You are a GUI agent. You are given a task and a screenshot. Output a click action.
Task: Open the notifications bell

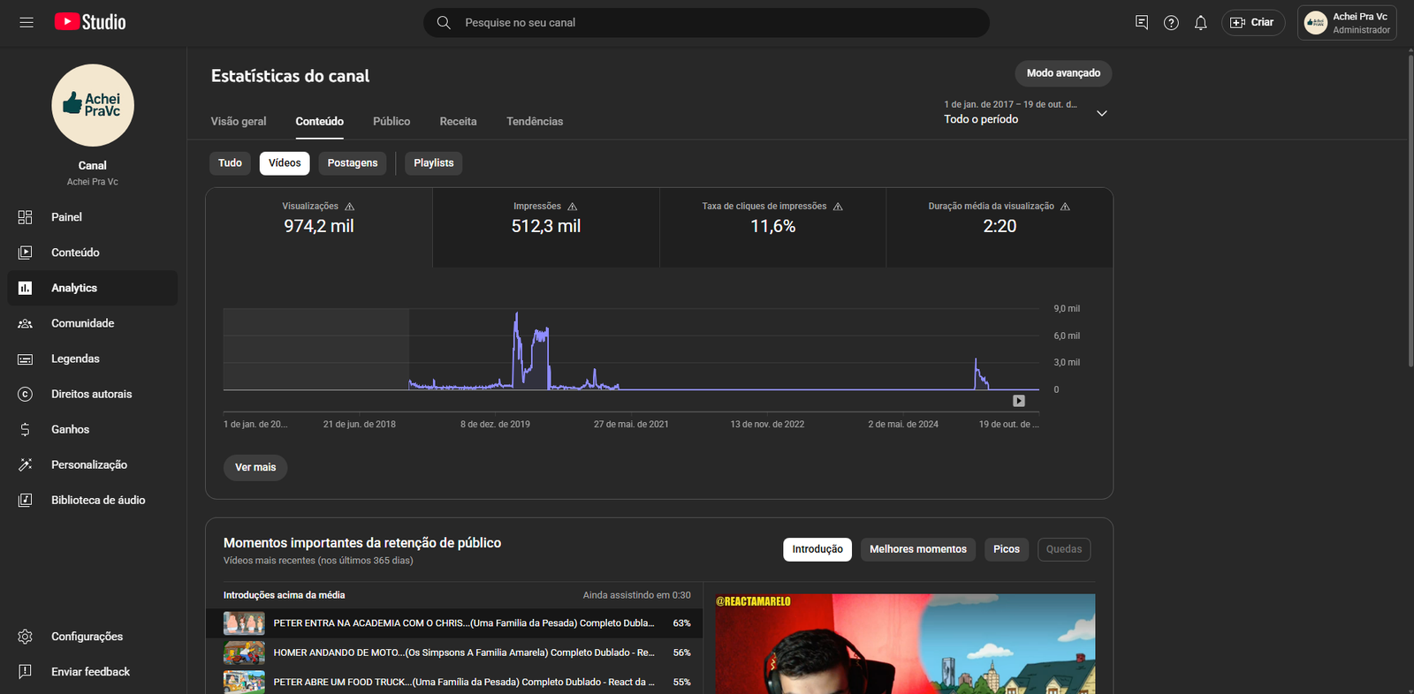tap(1200, 22)
